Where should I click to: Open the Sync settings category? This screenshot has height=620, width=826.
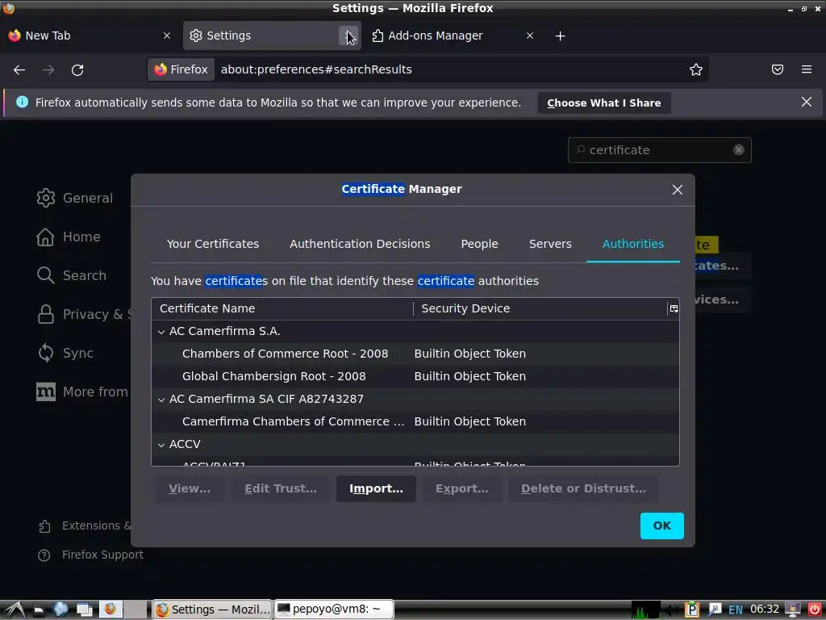coord(65,354)
